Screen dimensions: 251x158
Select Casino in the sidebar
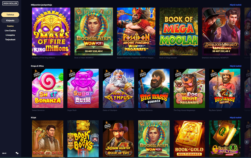pos(10,26)
